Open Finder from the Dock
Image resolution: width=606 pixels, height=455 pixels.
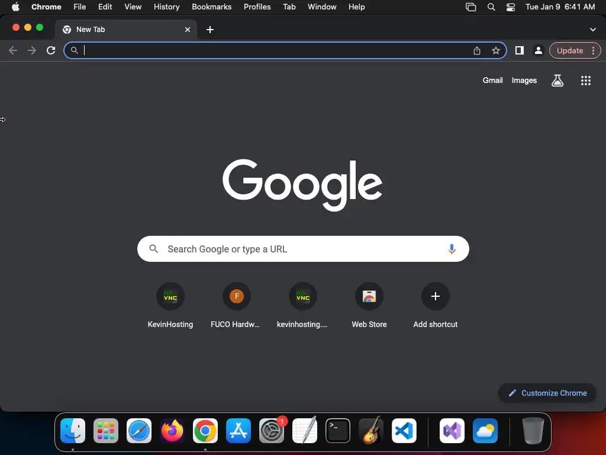pyautogui.click(x=73, y=431)
